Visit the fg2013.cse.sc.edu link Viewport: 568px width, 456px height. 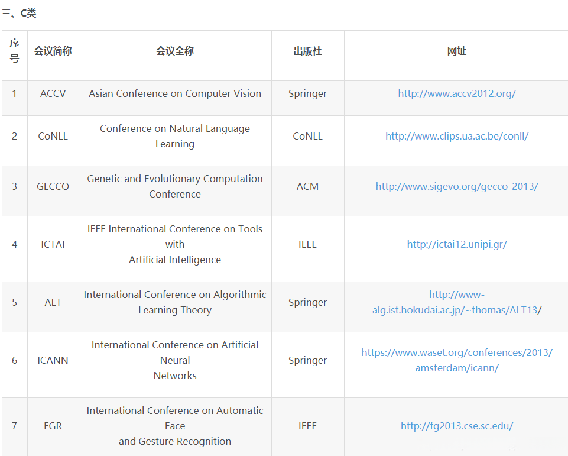click(456, 426)
